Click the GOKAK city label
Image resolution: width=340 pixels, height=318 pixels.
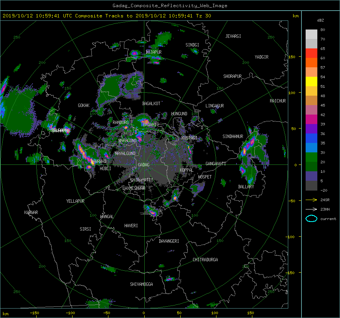[83, 105]
